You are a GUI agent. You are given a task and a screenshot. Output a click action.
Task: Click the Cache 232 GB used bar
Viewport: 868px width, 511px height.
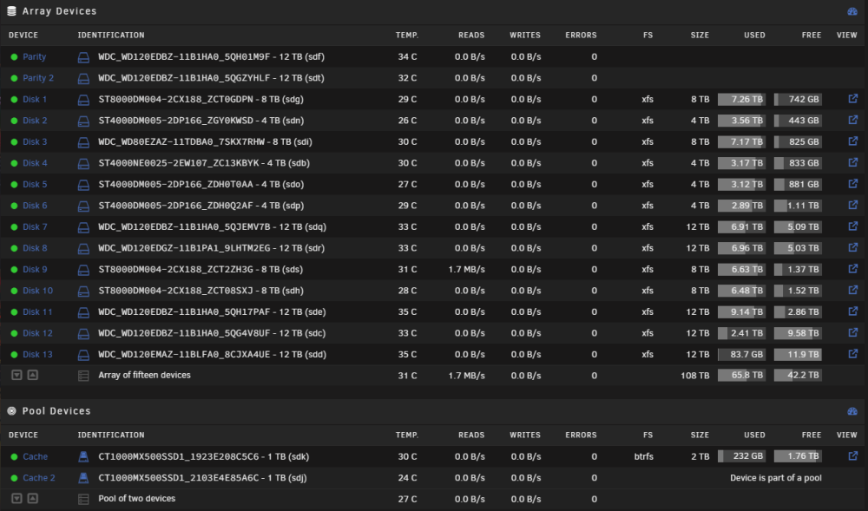pos(742,456)
